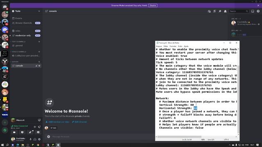Open Editar menu in Notepad
Screen dimensions: 262x147
coord(165,46)
